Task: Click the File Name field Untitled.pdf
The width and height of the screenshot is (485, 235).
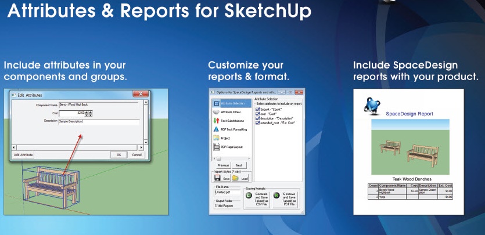Action: (x=227, y=192)
